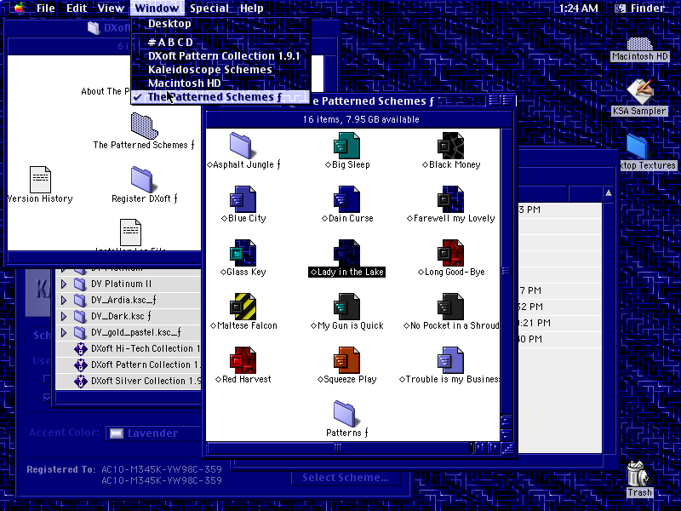The width and height of the screenshot is (681, 511).
Task: Select the Big Sleep scheme file
Action: [346, 146]
